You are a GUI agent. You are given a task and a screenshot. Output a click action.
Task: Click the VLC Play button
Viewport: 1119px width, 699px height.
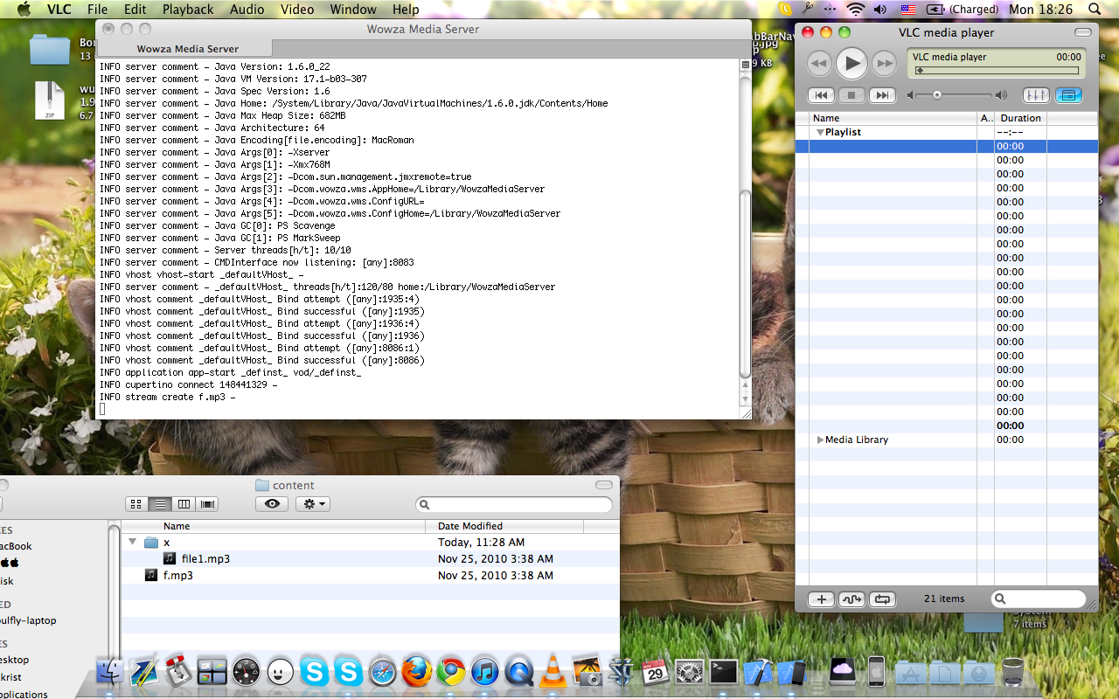click(x=851, y=63)
